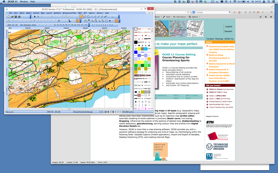
Task: Click the F5 key on keyboard toolbar
Action: (x=64, y=25)
